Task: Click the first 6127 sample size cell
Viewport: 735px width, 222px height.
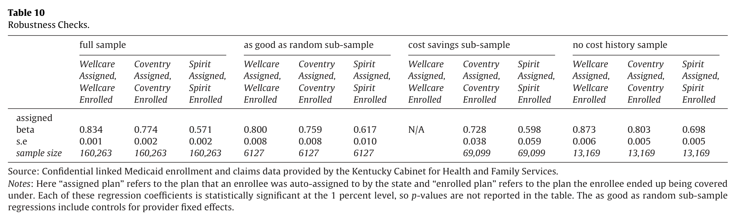Action: click(x=254, y=153)
